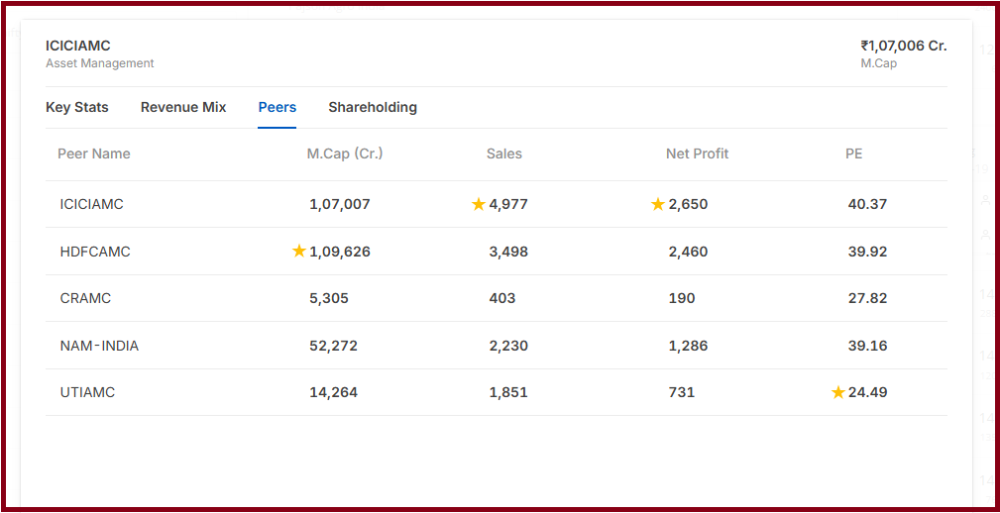Sort by the M.Cap (Cr.) column header
The image size is (1000, 513).
(x=345, y=154)
